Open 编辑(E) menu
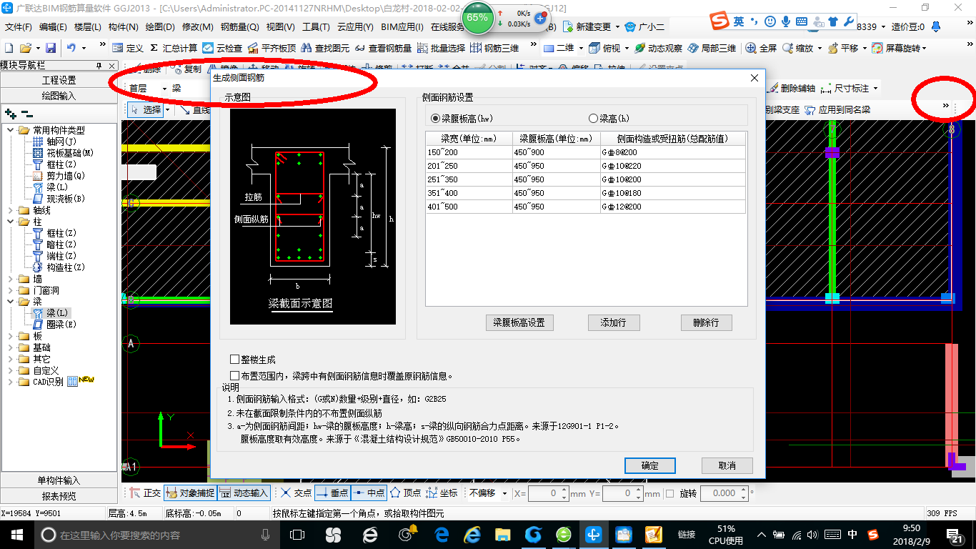The image size is (976, 549). click(53, 27)
